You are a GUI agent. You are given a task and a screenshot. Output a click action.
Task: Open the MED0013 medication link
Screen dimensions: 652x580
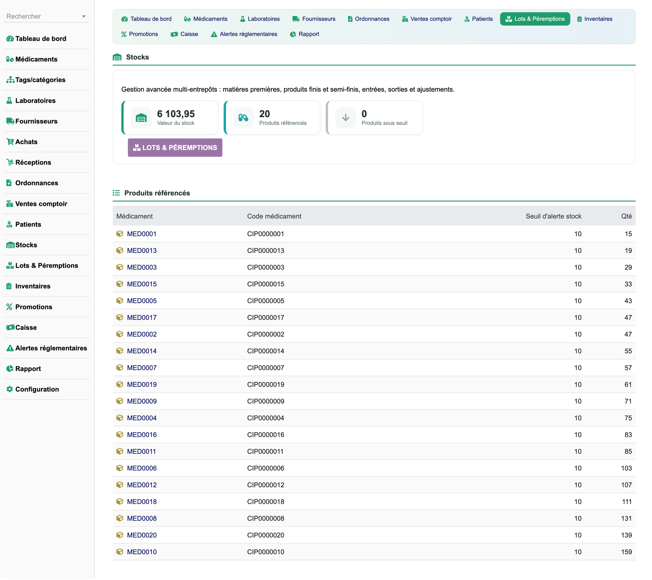[x=142, y=251]
